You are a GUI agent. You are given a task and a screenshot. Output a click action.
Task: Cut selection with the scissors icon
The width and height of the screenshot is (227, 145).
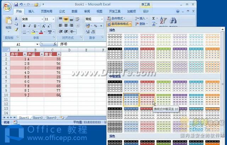click(x=16, y=19)
